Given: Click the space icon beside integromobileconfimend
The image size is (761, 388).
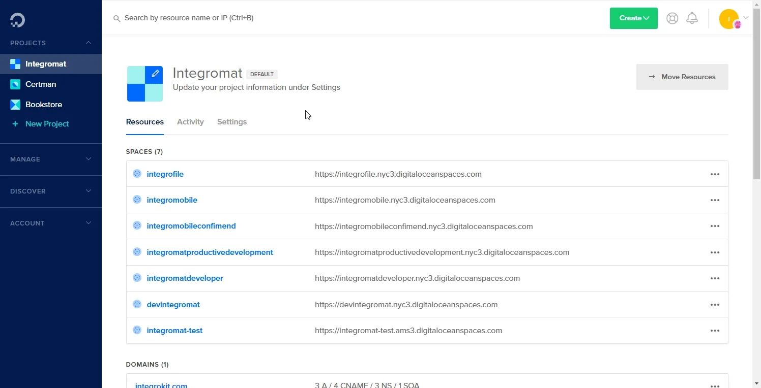Looking at the screenshot, I should [137, 225].
